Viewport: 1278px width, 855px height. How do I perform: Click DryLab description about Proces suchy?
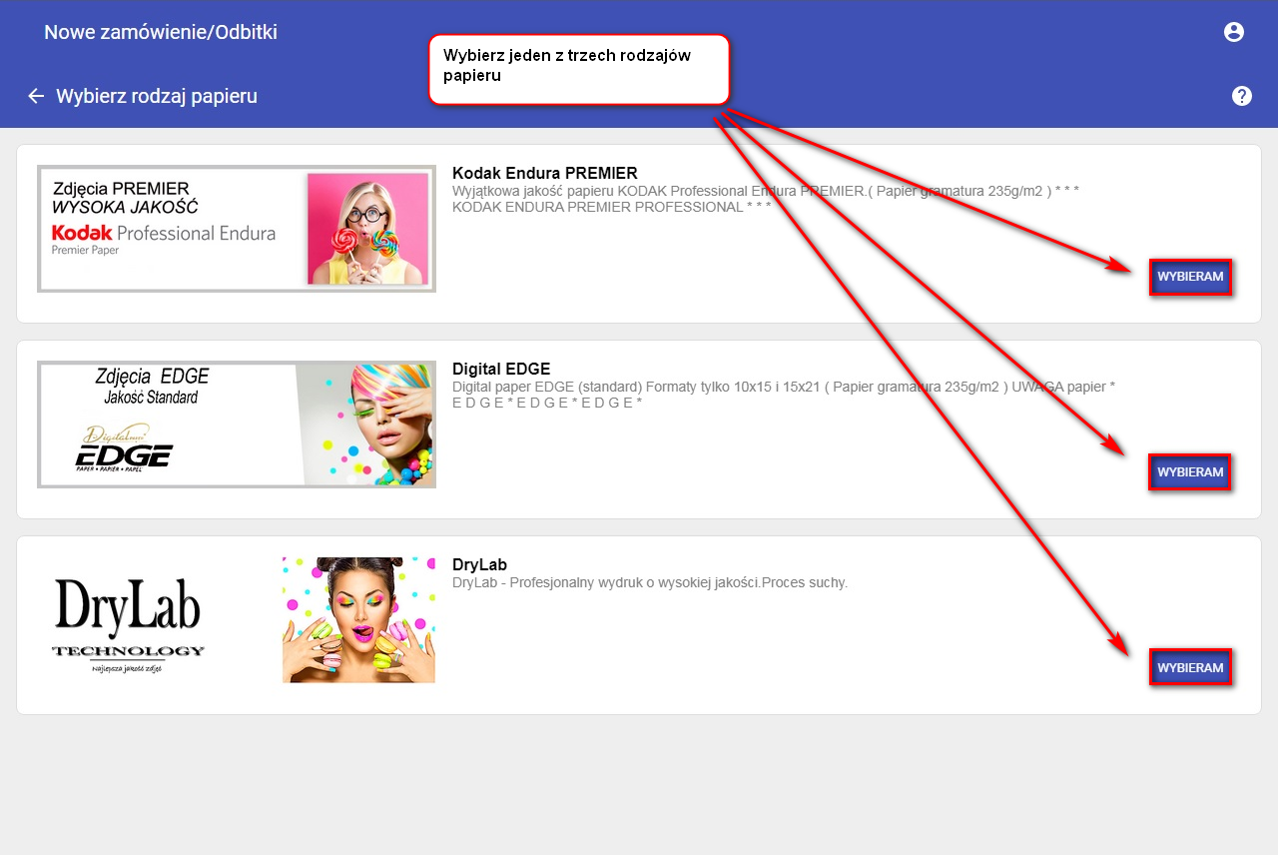650,582
